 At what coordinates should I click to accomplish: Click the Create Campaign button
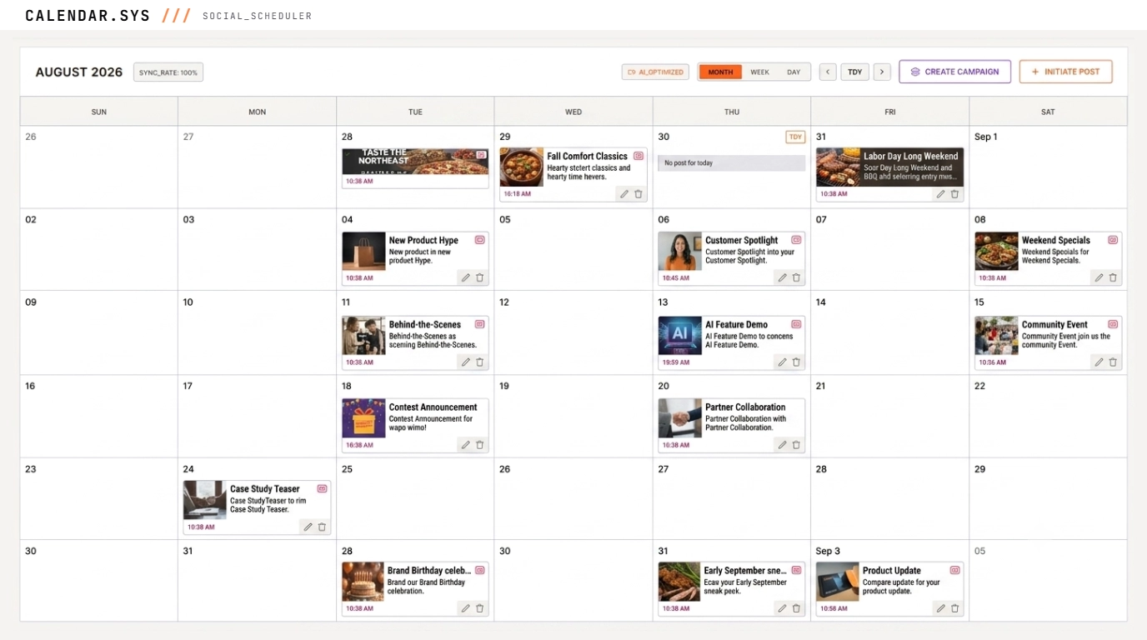(x=954, y=72)
